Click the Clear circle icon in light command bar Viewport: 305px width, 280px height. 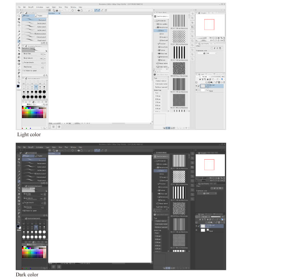click(x=73, y=10)
